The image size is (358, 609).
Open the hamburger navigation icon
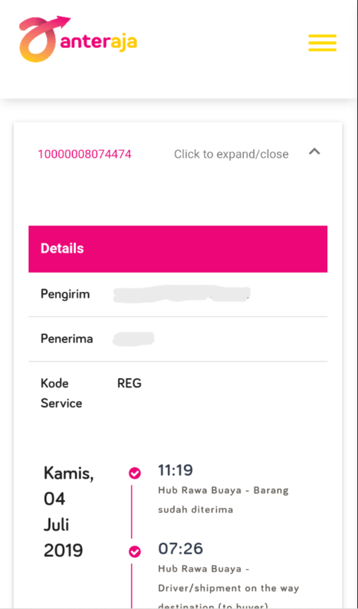tap(322, 42)
